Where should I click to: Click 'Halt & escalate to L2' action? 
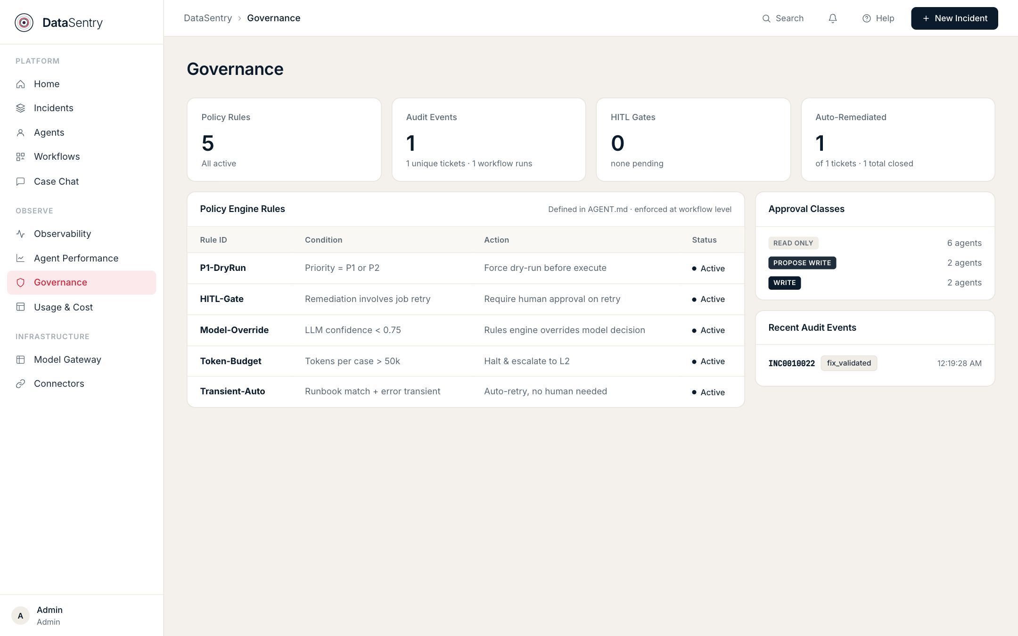[527, 361]
